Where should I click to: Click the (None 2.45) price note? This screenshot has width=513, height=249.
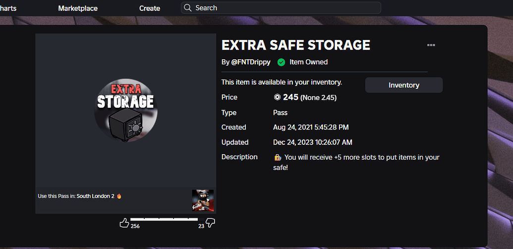point(318,97)
